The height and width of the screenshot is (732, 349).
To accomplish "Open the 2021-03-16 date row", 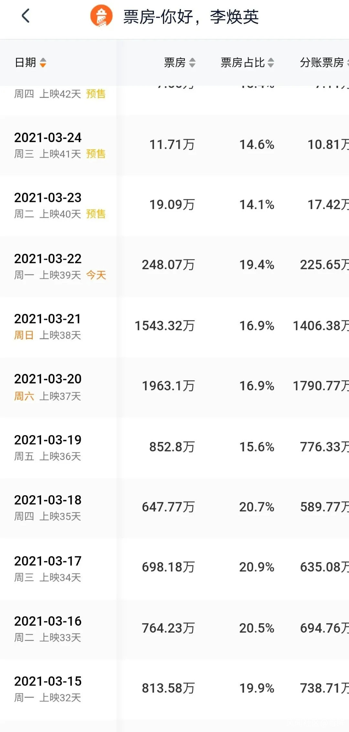I will click(48, 621).
